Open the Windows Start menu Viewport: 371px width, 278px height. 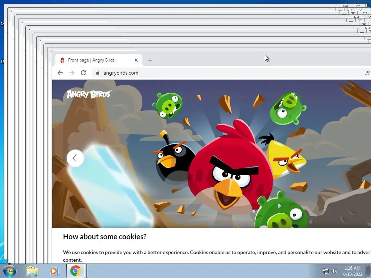click(x=10, y=271)
